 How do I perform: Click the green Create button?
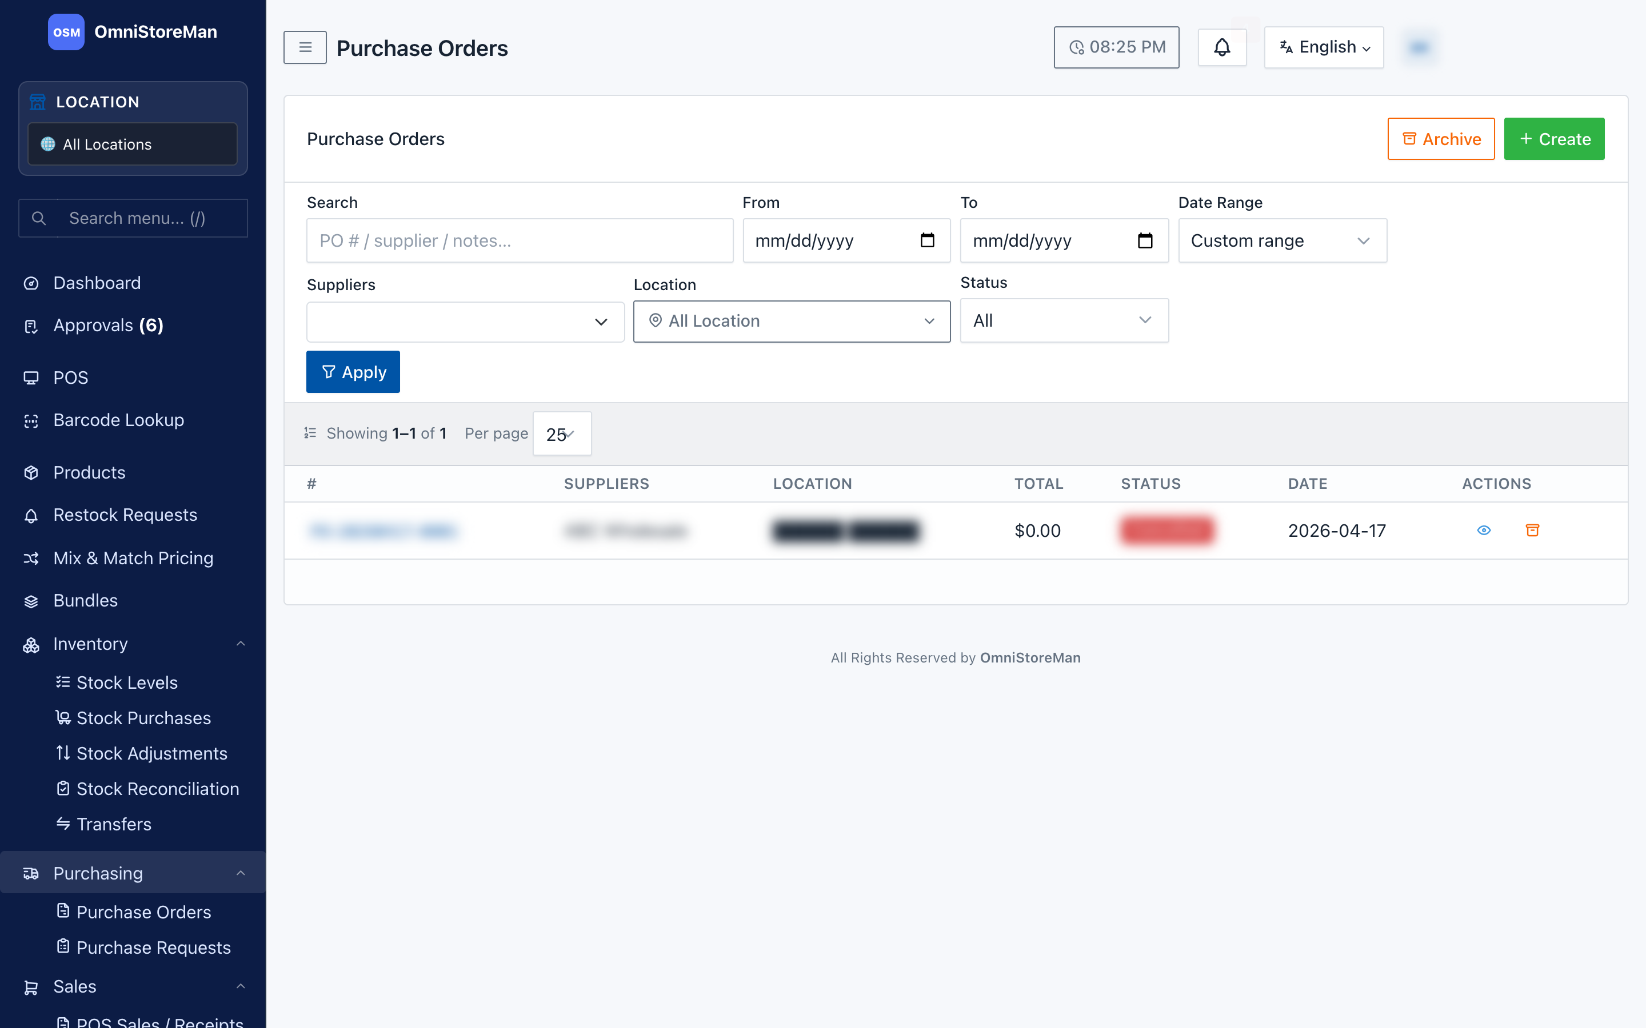(1553, 139)
